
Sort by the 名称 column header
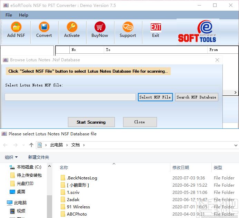tap(64, 168)
